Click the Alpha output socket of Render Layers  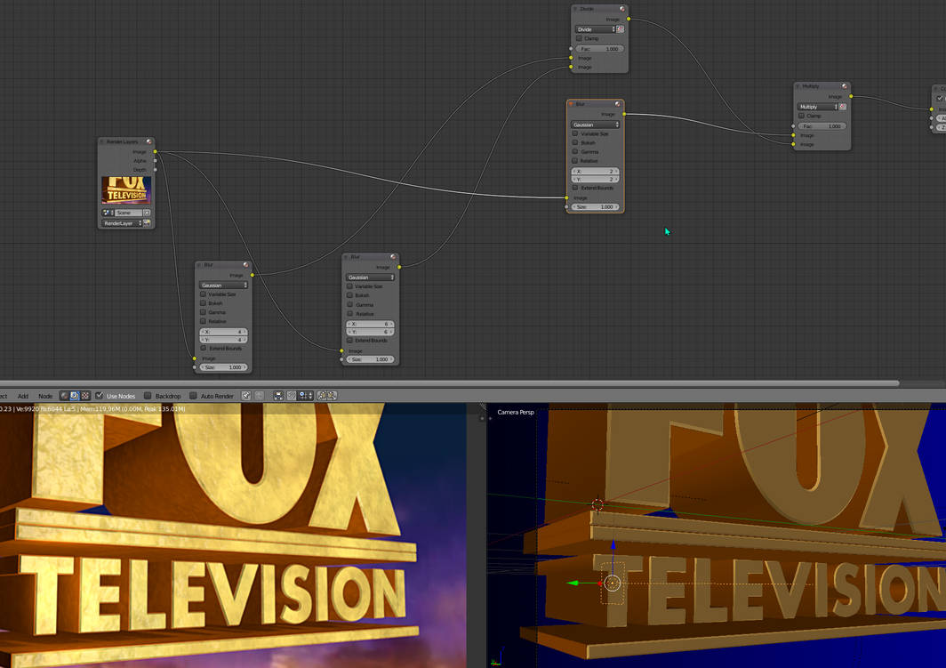[x=155, y=160]
